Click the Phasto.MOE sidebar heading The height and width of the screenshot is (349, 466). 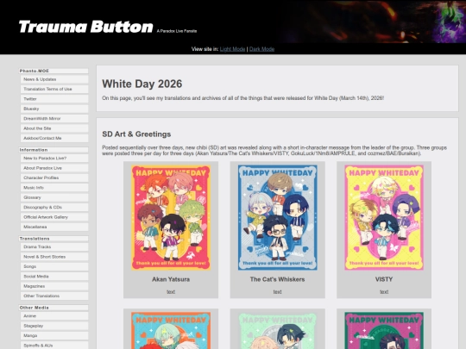[54, 71]
